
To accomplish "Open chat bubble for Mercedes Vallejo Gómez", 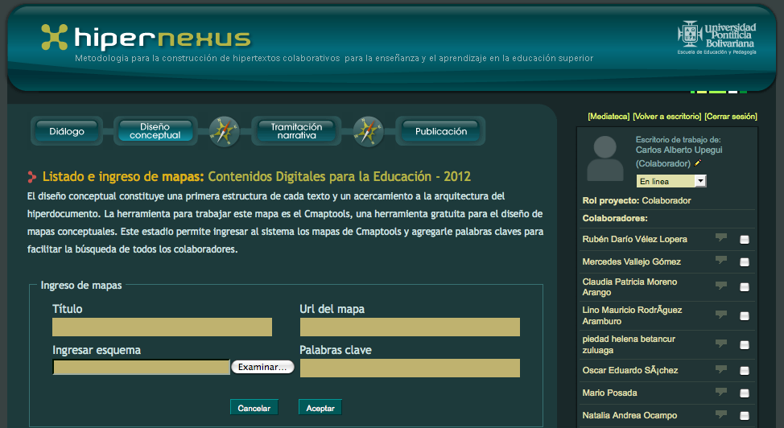I will pos(720,261).
